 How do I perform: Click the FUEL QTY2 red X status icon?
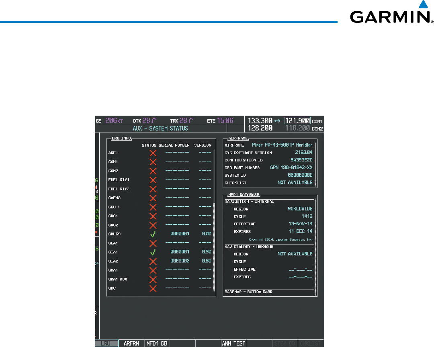click(x=153, y=189)
